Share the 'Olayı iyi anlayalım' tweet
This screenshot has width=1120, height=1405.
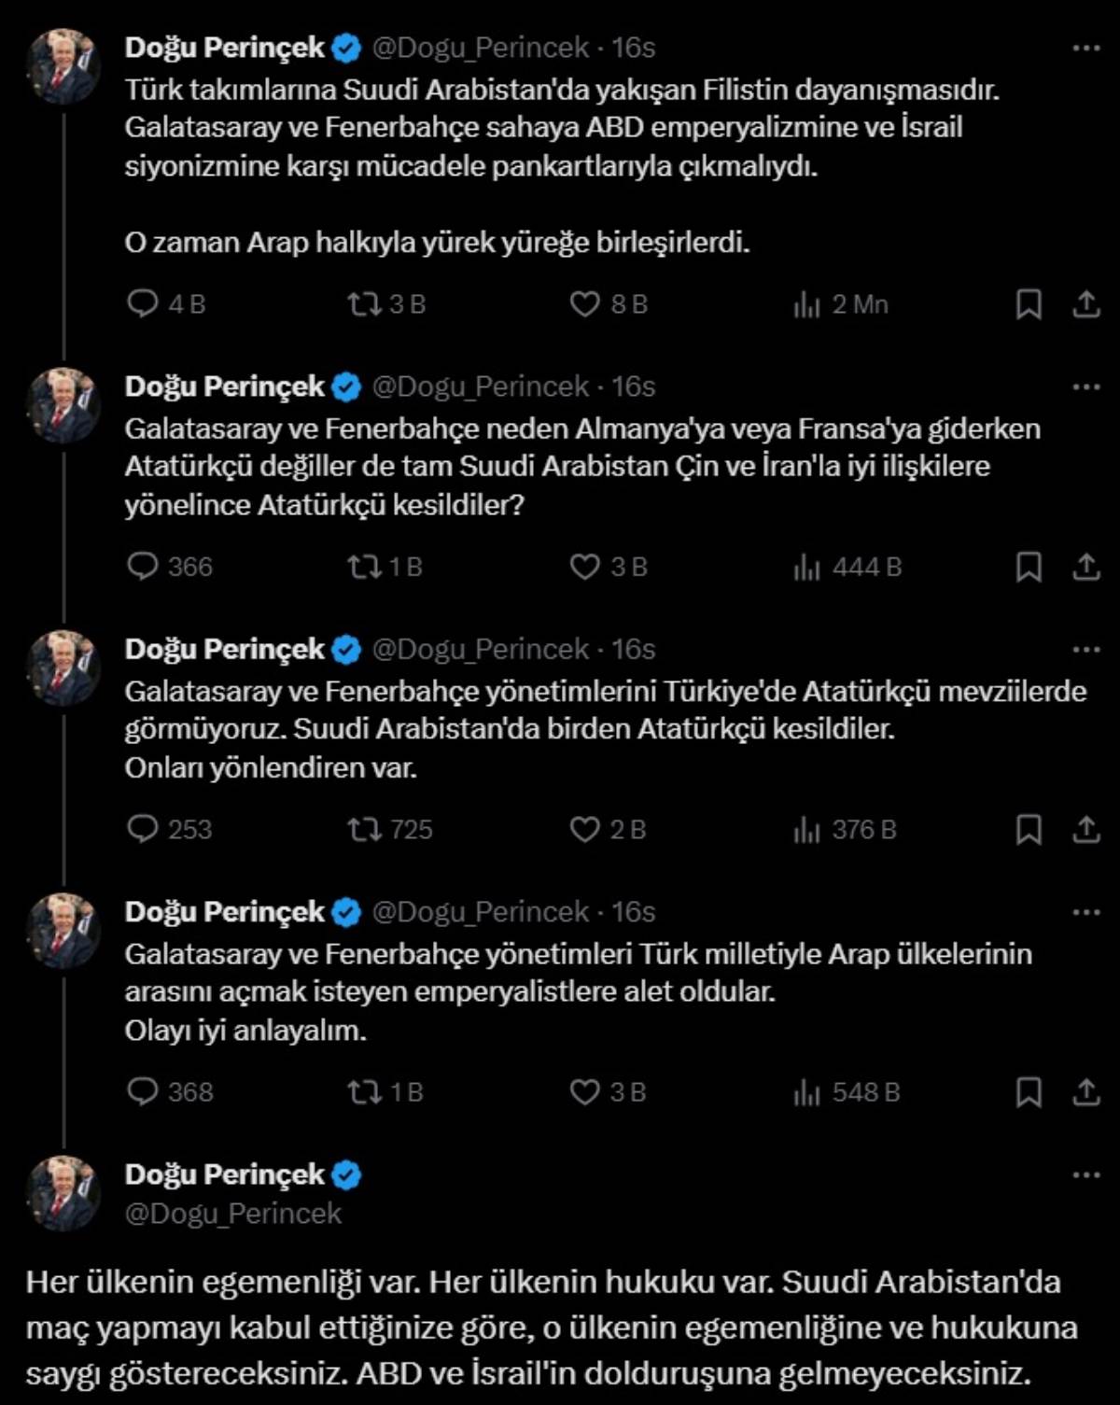tap(1086, 1091)
